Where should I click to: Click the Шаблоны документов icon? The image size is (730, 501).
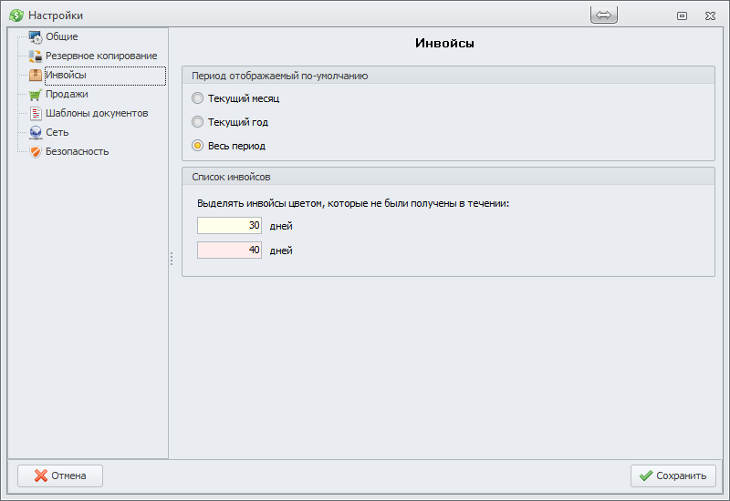pos(36,113)
